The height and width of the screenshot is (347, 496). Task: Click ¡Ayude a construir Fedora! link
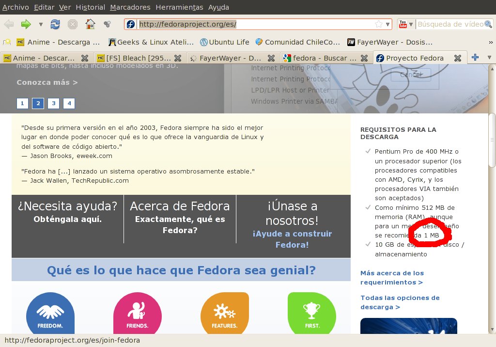(292, 239)
